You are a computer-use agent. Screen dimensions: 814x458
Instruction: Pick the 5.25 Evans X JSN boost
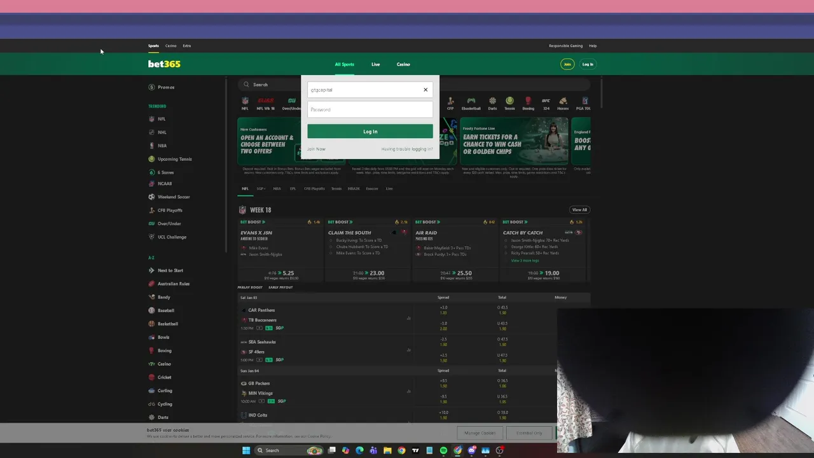click(x=280, y=274)
